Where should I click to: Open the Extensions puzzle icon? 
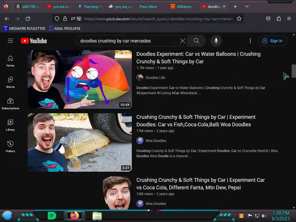click(279, 19)
